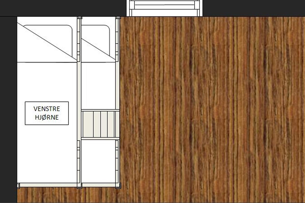The height and width of the screenshot is (203, 305).
Task: Select the window at the top wall
Action: [x=165, y=8]
